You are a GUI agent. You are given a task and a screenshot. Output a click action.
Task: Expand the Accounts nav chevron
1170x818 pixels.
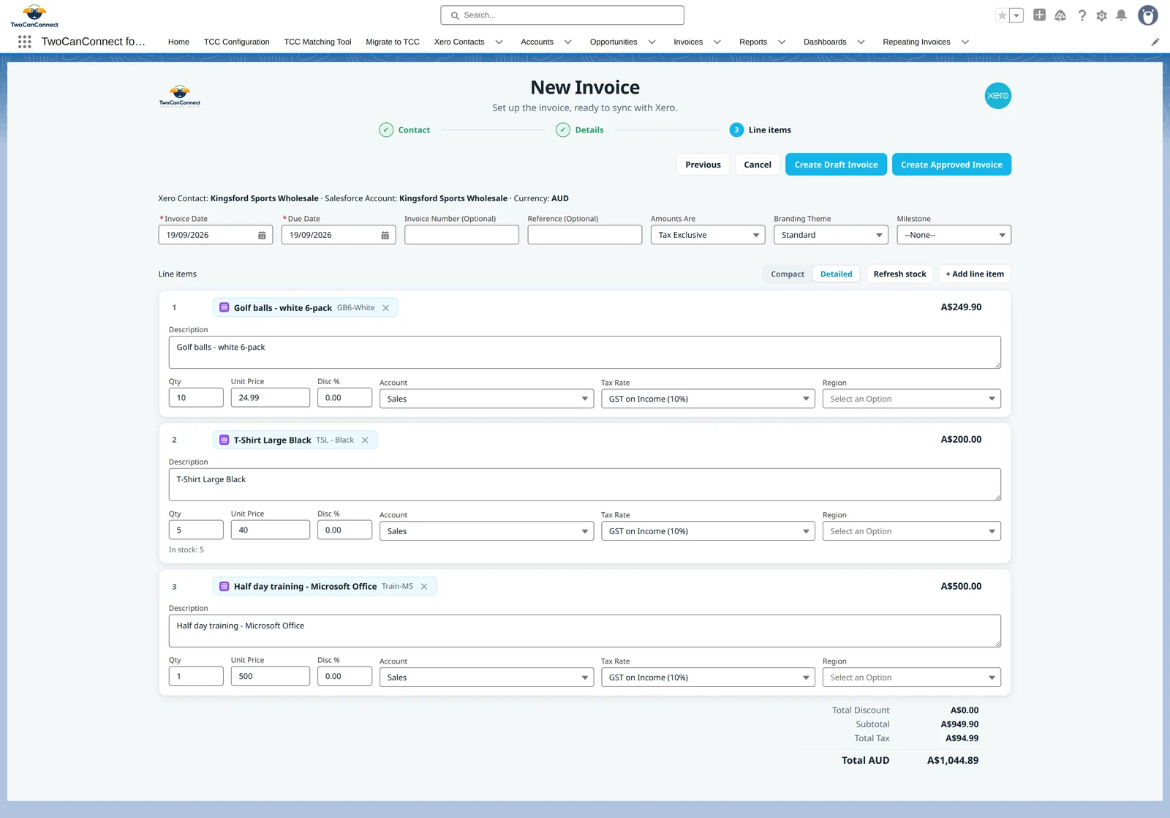(567, 42)
